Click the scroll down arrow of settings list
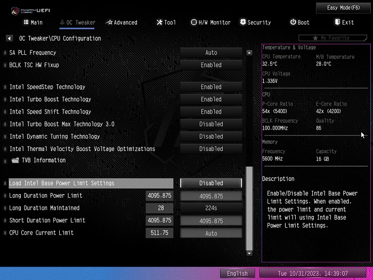The height and width of the screenshot is (280, 373). coord(249,253)
